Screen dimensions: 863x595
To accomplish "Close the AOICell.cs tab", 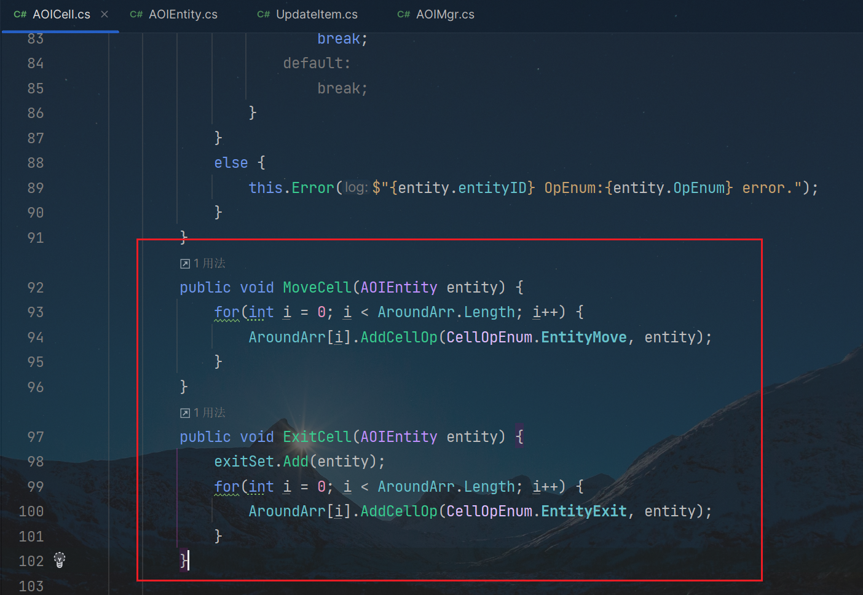I will pos(104,14).
